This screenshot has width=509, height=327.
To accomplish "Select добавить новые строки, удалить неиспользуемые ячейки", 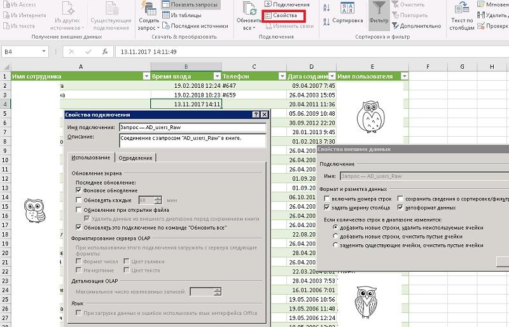I will (x=336, y=228).
